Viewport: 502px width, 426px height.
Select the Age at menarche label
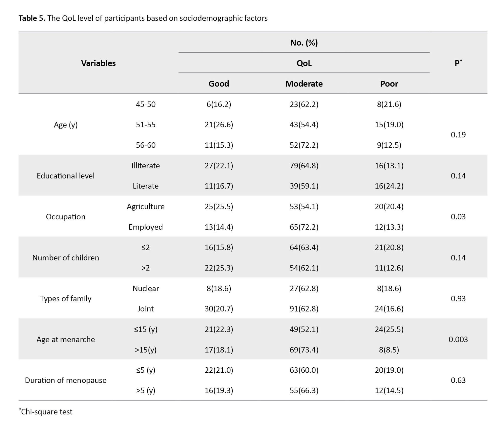coord(66,340)
